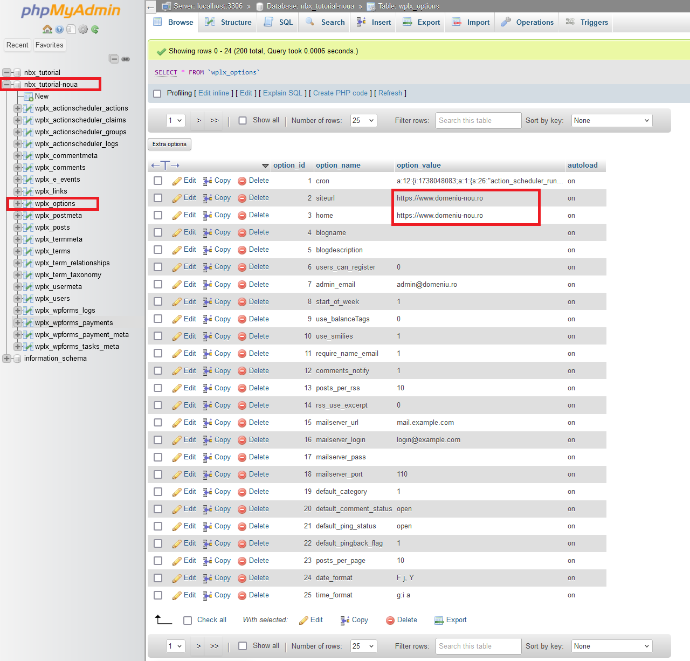Click the information_schema database icon
The width and height of the screenshot is (690, 661).
17,359
